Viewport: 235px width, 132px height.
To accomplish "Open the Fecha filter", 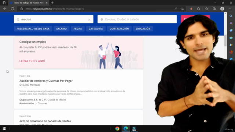I will point(77,29).
